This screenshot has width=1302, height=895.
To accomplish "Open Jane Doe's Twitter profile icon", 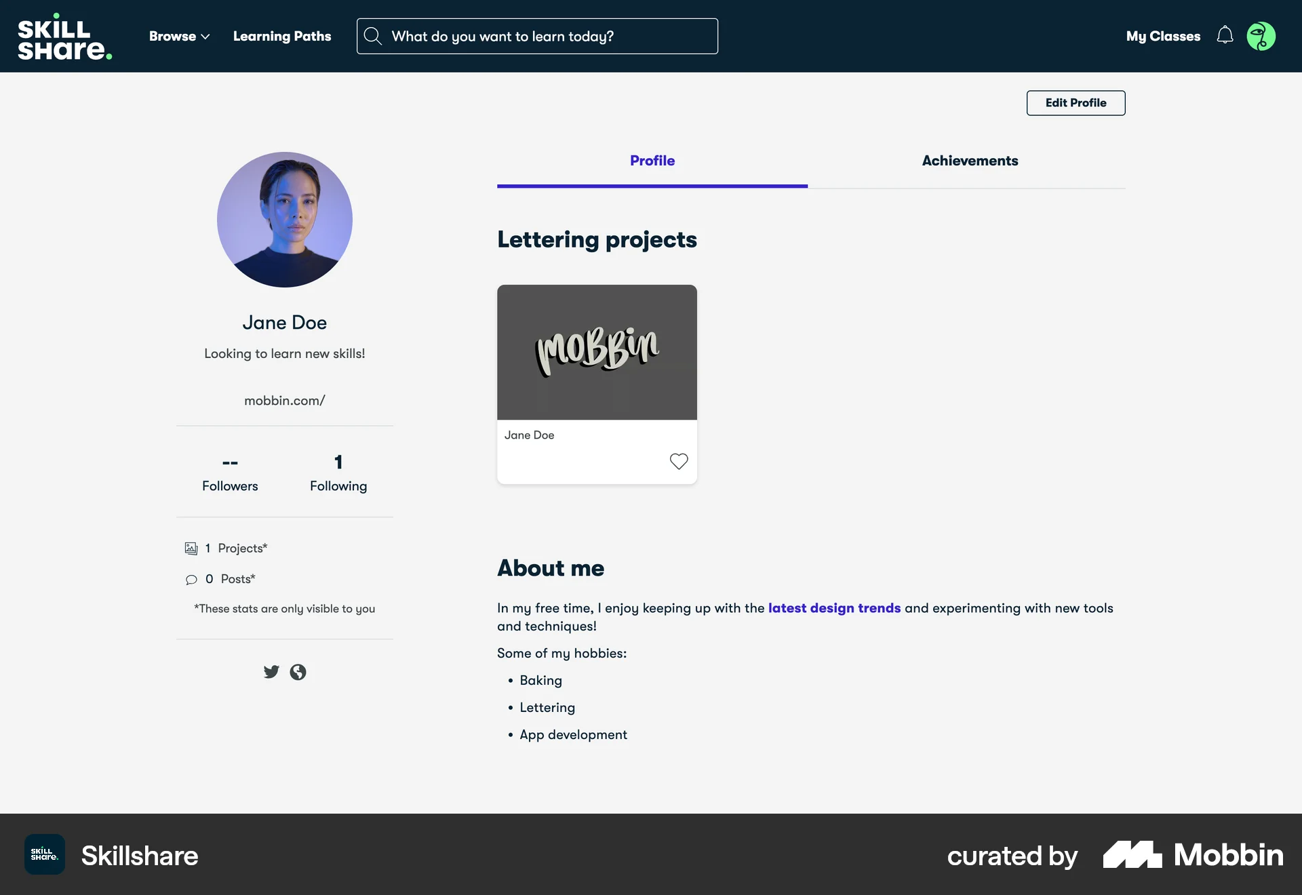I will click(271, 672).
